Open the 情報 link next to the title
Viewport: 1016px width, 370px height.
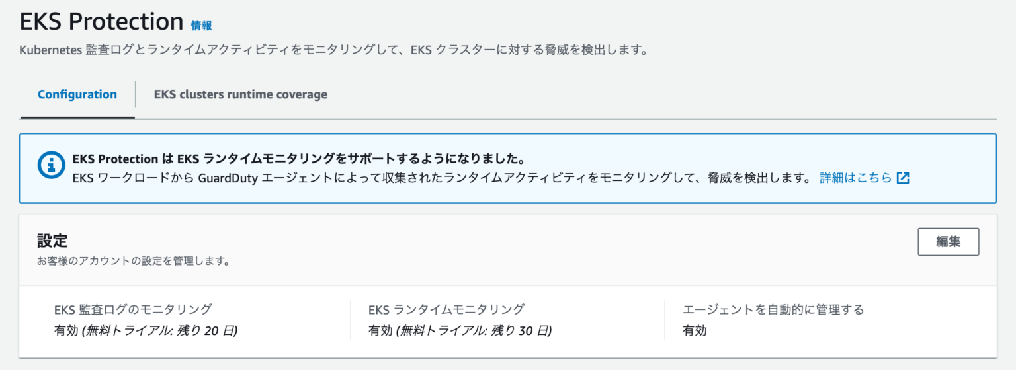coord(202,26)
